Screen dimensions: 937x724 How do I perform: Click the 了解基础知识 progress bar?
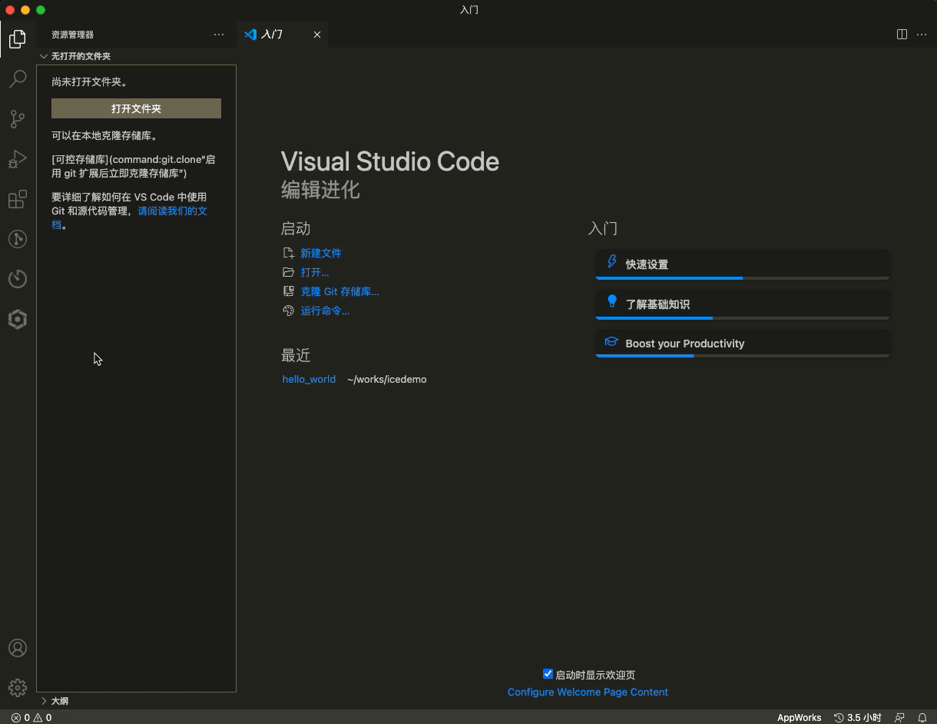tap(743, 317)
